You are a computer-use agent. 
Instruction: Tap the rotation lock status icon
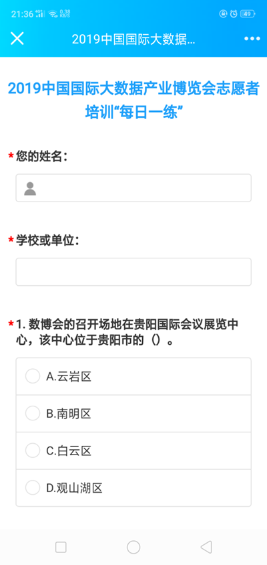[x=223, y=13]
